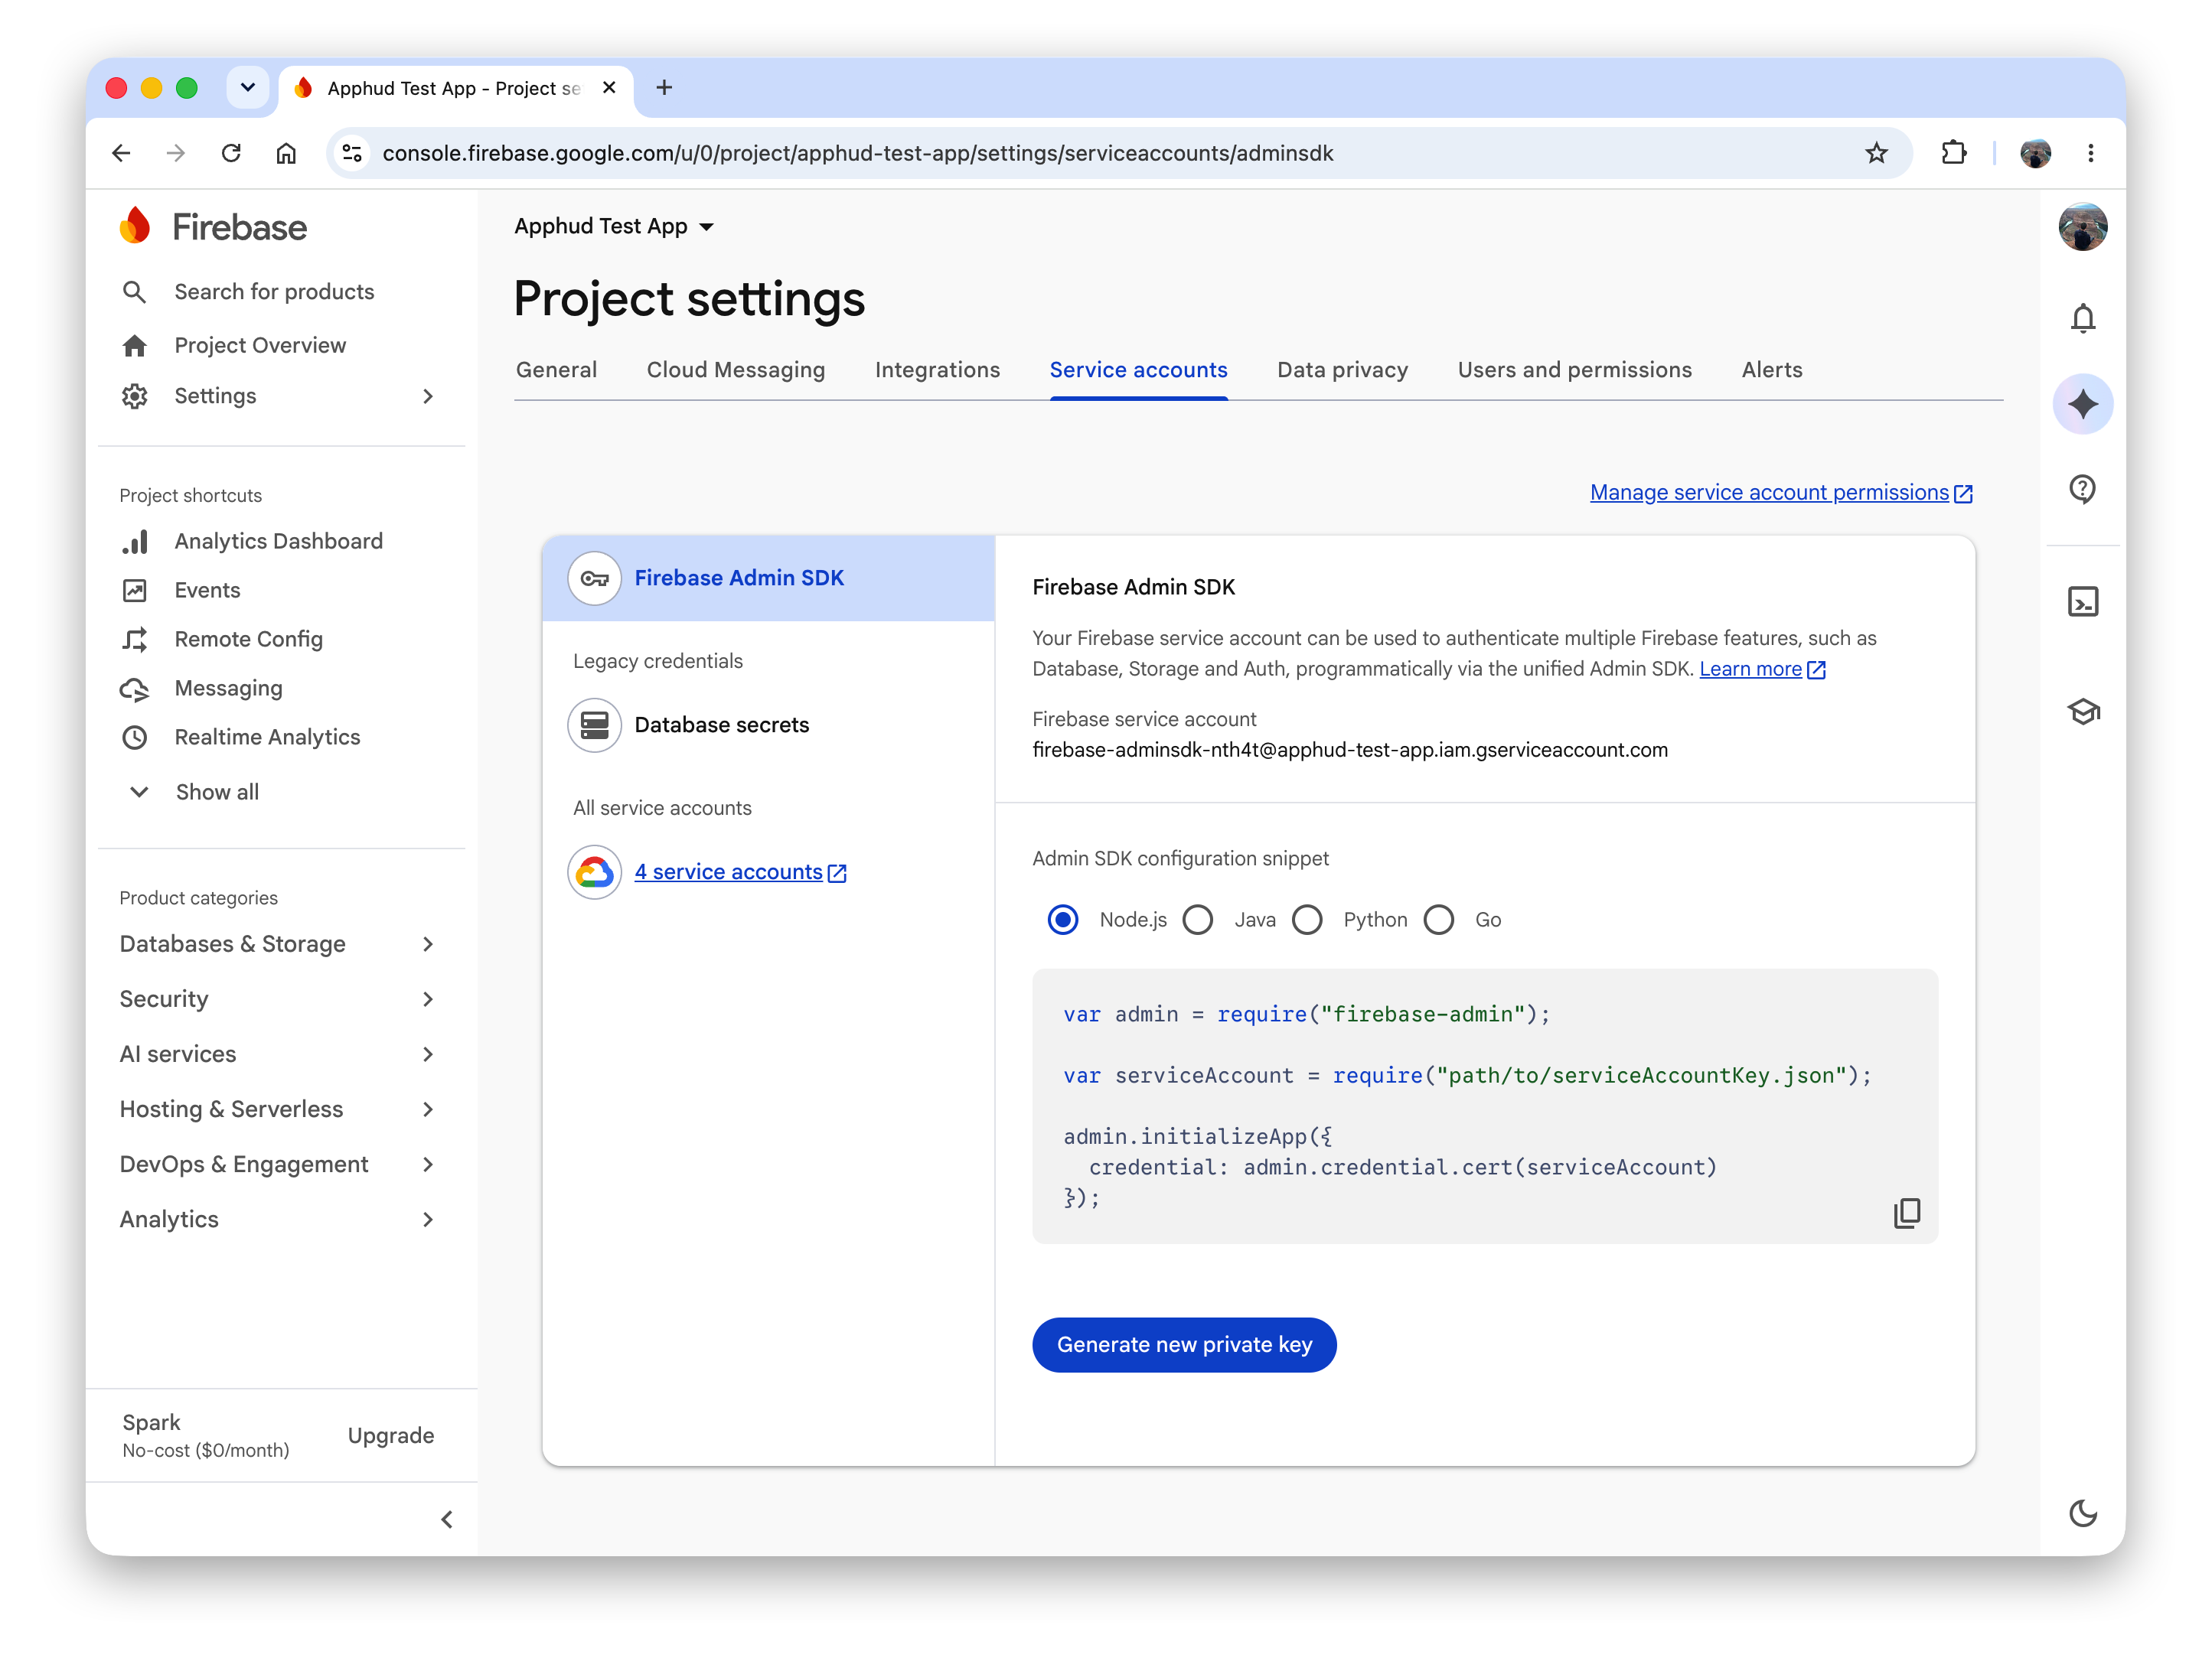
Task: Switch to the Cloud Messaging tab
Action: coord(736,370)
